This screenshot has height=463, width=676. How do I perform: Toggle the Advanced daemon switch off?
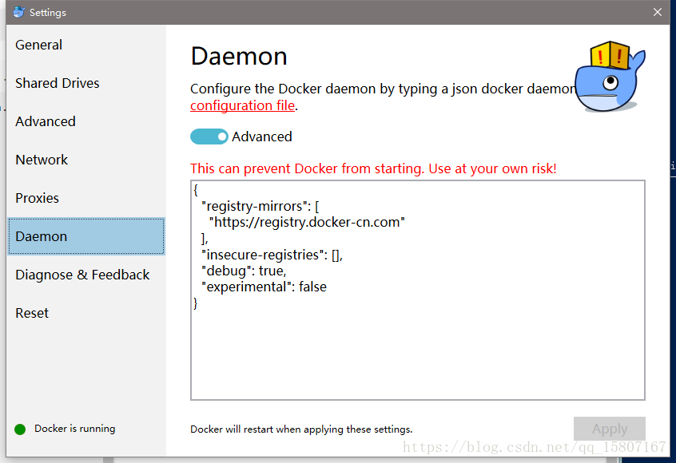[209, 137]
